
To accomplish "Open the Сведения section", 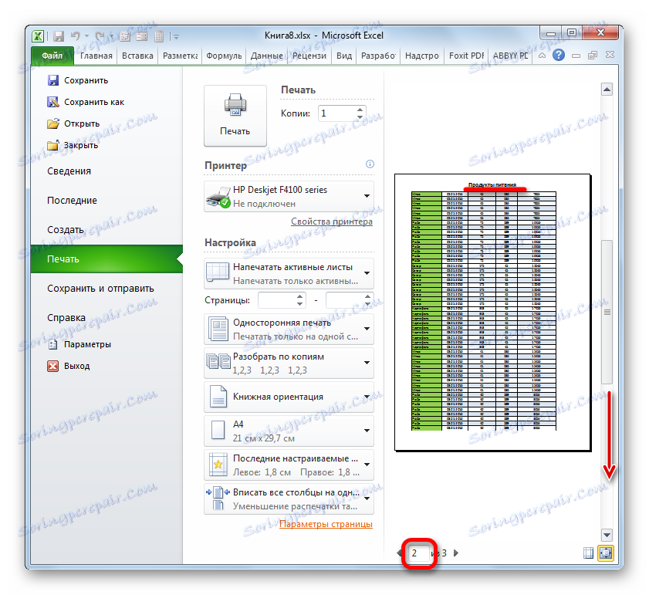I will point(69,171).
